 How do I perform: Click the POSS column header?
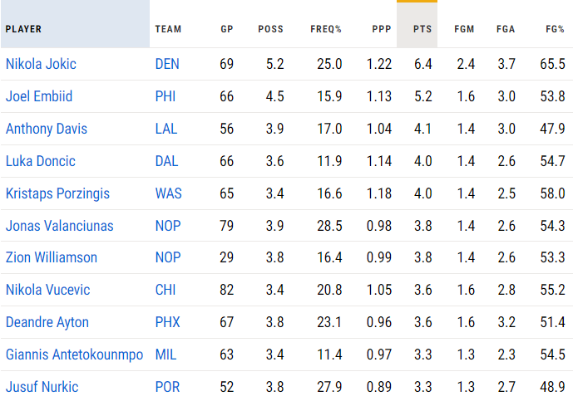click(271, 29)
